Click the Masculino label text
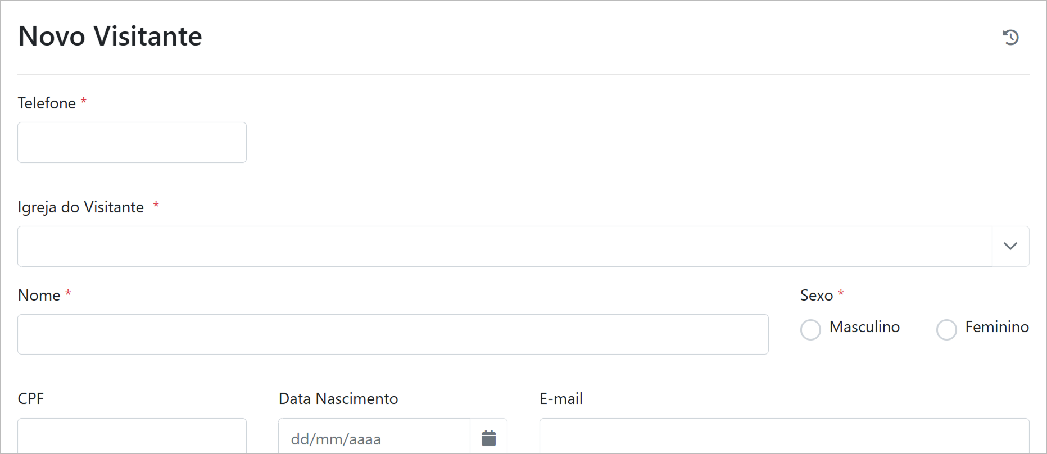This screenshot has width=1047, height=454. [864, 327]
